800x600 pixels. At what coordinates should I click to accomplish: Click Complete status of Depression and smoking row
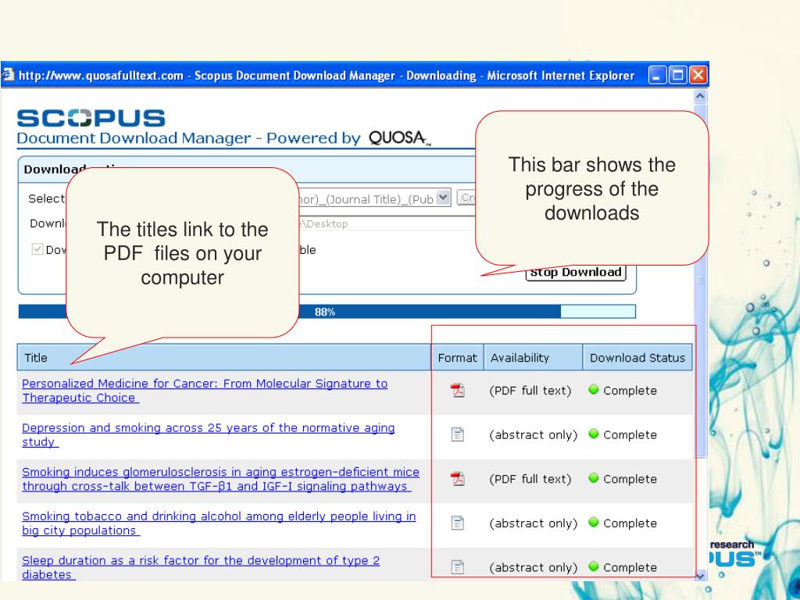click(x=630, y=435)
